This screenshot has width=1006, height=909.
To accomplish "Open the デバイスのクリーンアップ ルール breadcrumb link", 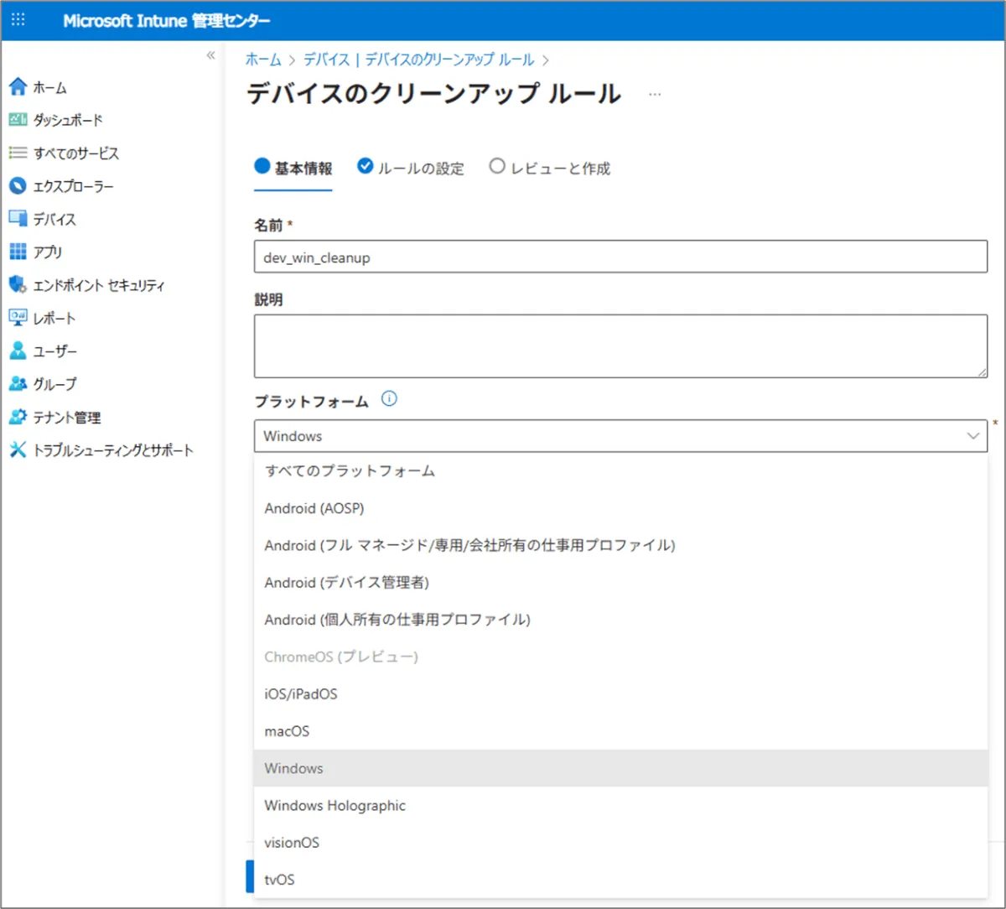I will (x=418, y=60).
